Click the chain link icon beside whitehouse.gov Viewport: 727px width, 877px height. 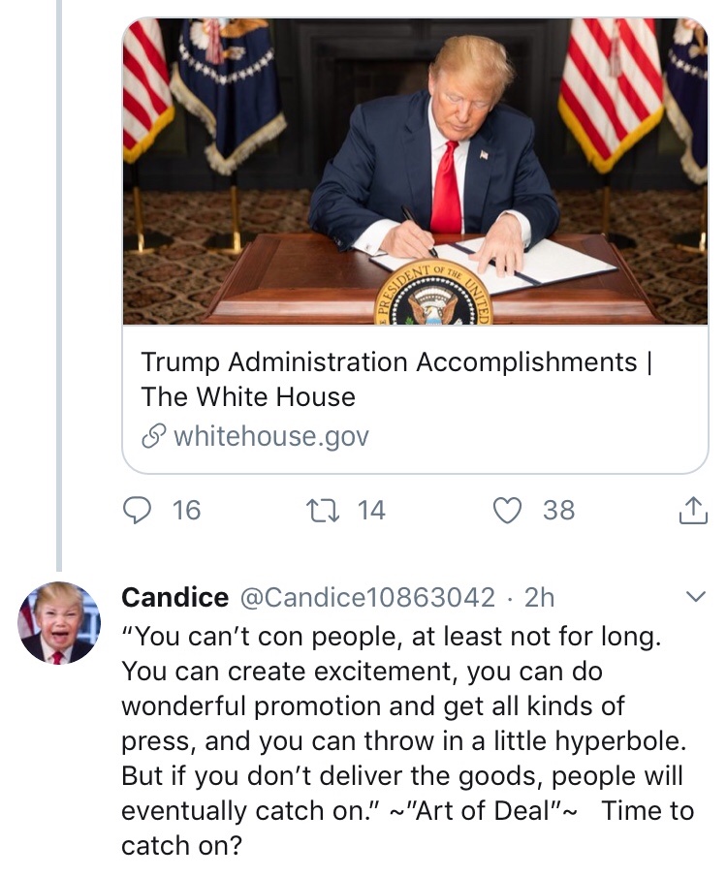[154, 437]
